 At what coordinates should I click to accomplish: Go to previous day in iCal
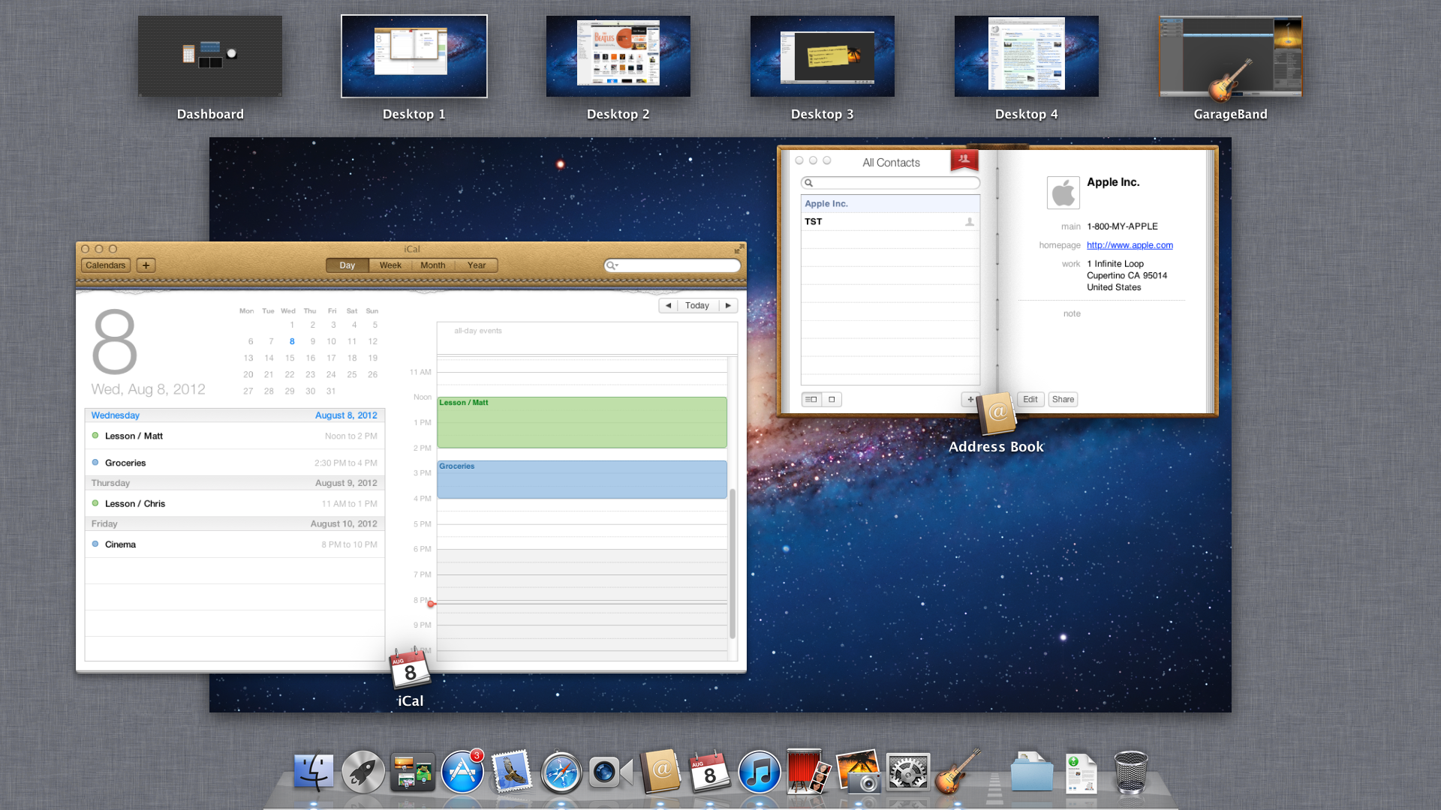(x=668, y=305)
